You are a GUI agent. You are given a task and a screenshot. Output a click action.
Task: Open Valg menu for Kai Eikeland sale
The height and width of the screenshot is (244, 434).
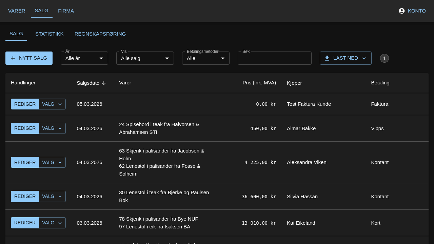point(52,223)
